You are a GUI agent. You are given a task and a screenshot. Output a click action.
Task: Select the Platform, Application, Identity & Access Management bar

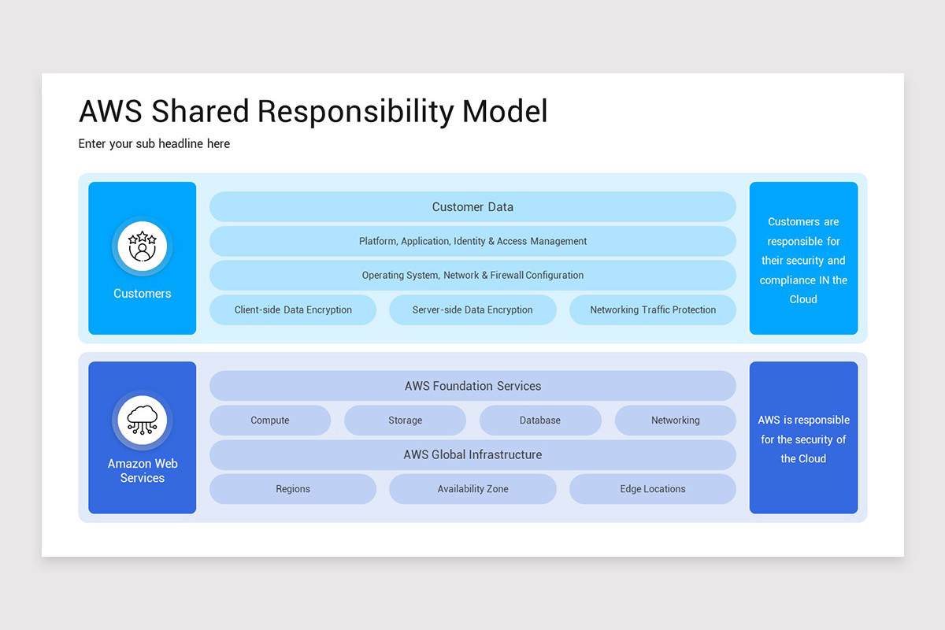[x=472, y=241]
